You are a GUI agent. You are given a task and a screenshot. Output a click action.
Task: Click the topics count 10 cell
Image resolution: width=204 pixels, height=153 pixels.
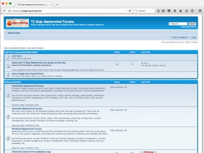(x=117, y=64)
